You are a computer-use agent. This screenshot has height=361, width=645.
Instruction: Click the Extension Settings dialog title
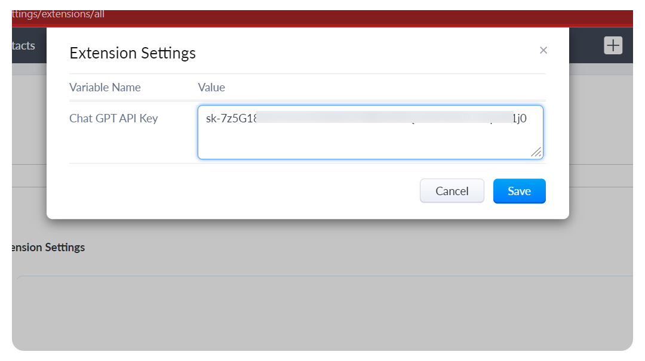[x=133, y=53]
